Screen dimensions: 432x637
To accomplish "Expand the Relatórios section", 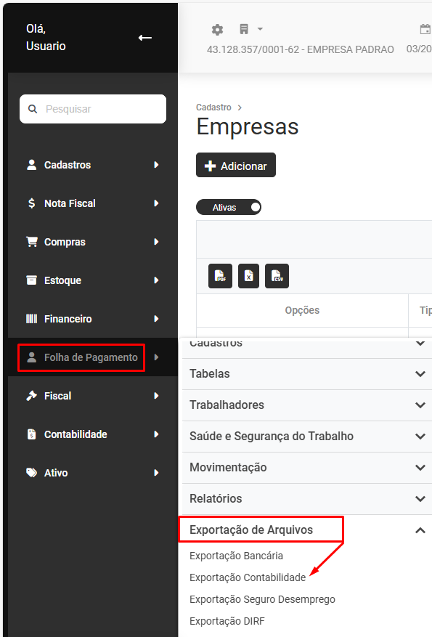I will point(307,498).
